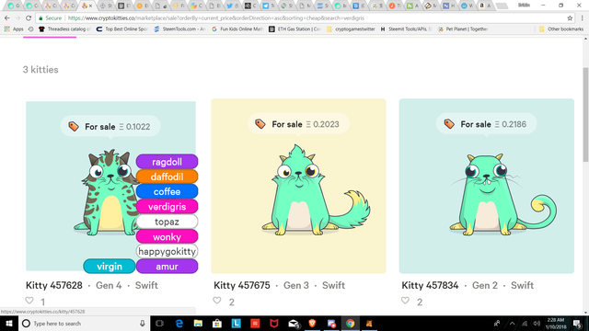Select the coffee trait tag
589x331 pixels.
coord(167,191)
